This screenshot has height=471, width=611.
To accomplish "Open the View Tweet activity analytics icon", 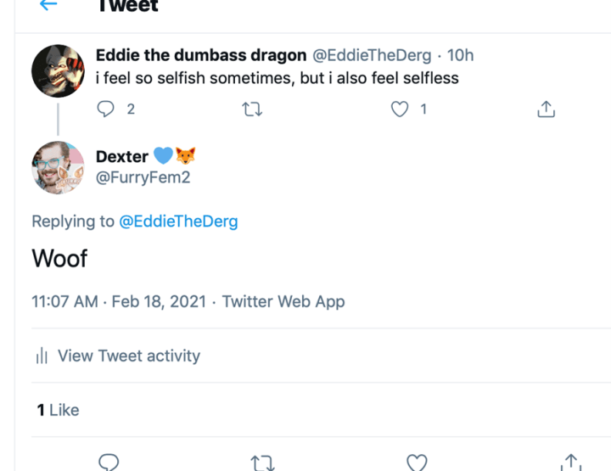I will [42, 356].
